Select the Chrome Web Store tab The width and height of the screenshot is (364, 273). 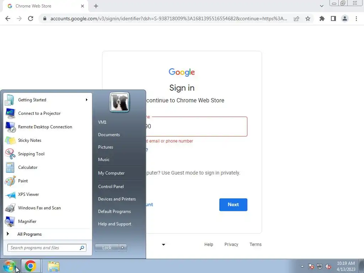coord(45,6)
